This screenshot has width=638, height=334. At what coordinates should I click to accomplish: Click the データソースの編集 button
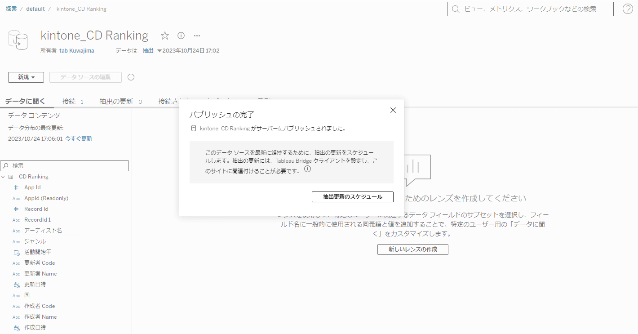pyautogui.click(x=85, y=77)
